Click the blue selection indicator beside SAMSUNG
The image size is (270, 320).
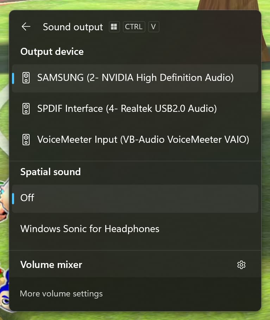(13, 78)
